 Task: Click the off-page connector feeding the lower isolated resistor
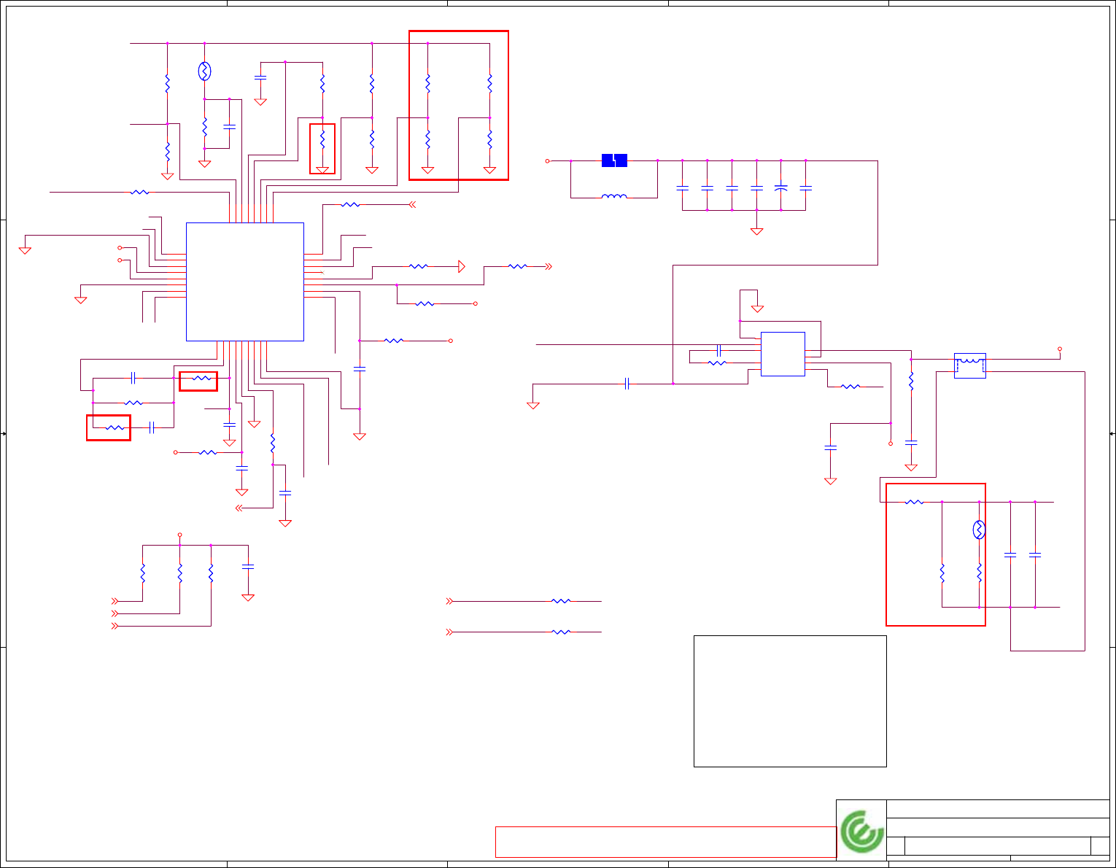tap(449, 632)
